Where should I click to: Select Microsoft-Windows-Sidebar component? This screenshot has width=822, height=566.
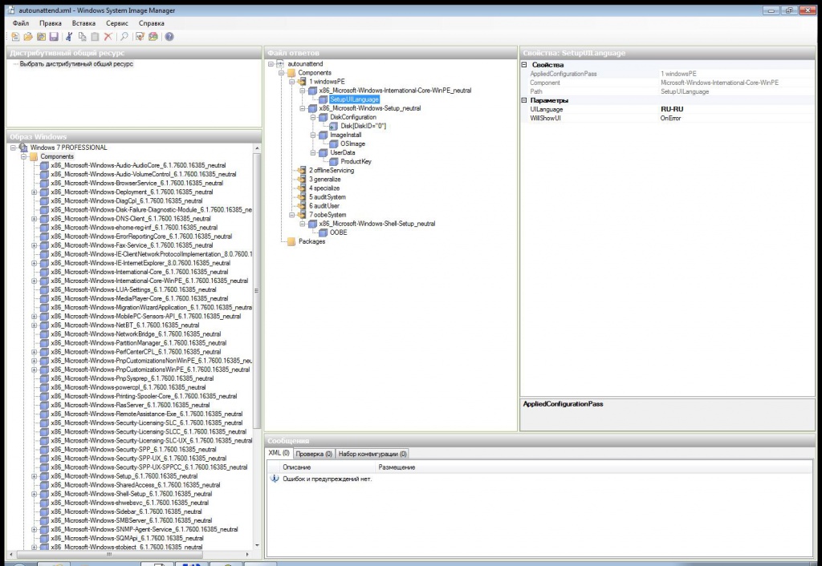coord(126,511)
